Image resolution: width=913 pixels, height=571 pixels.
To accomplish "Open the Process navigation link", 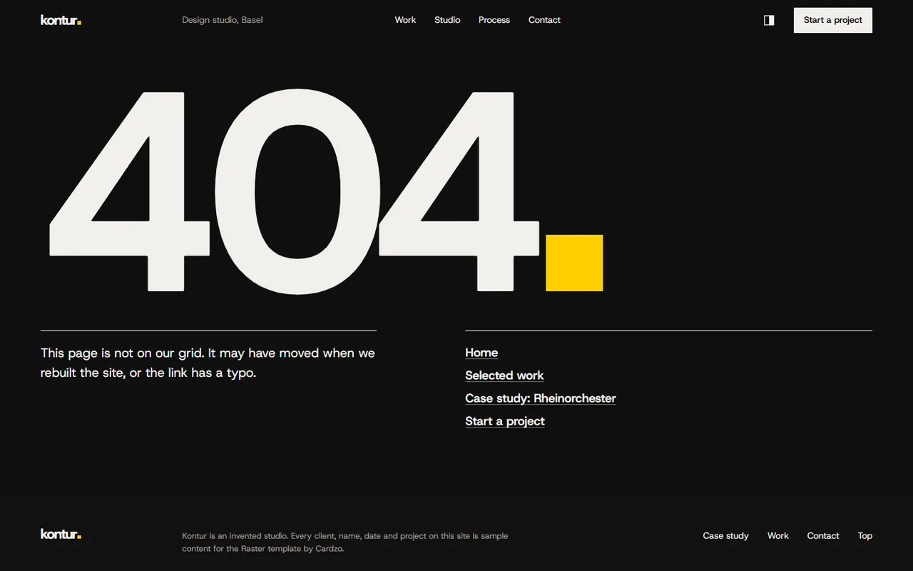I will click(494, 20).
